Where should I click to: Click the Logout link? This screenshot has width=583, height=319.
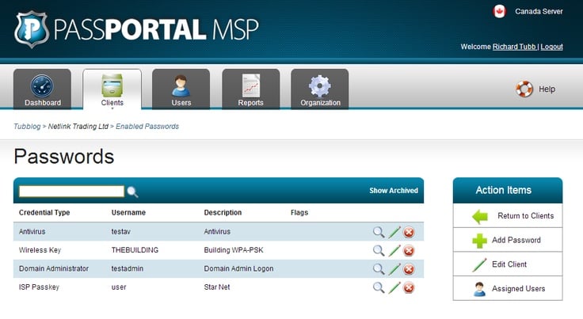click(x=551, y=47)
